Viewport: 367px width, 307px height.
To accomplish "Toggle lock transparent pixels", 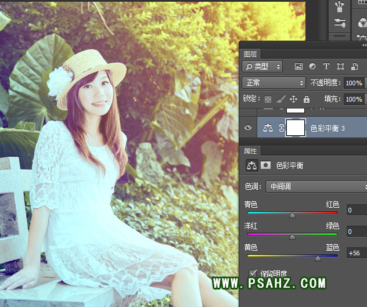I will click(x=268, y=99).
